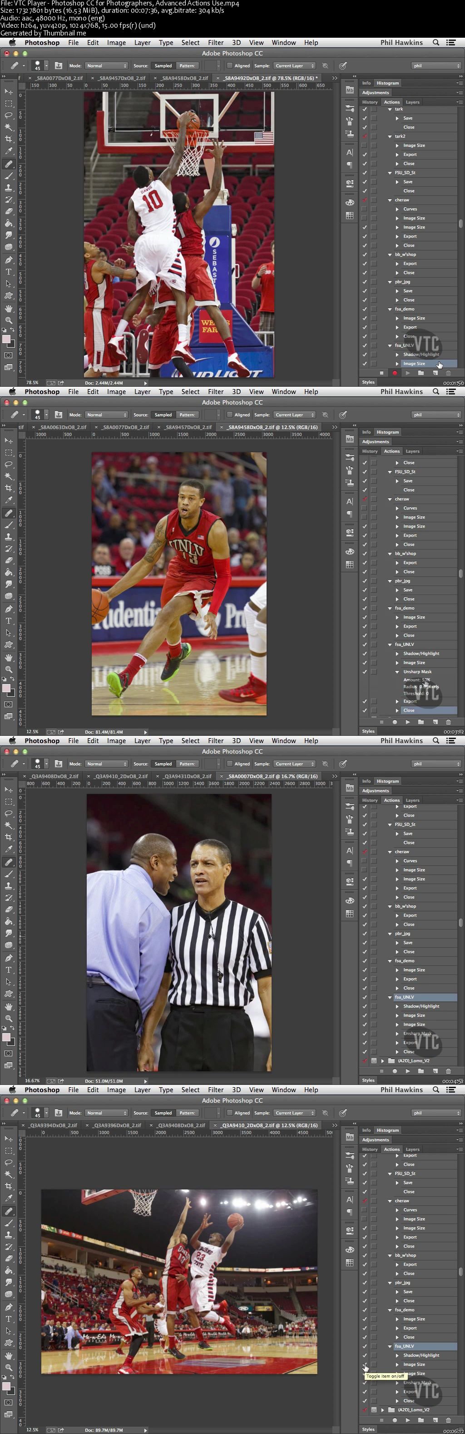
Task: Select the Healing Brush tool in the wide arena frame
Action: point(8,1211)
